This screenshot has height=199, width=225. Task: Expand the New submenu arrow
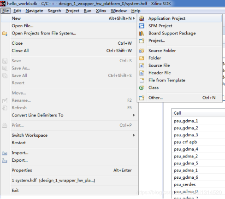coord(134,18)
